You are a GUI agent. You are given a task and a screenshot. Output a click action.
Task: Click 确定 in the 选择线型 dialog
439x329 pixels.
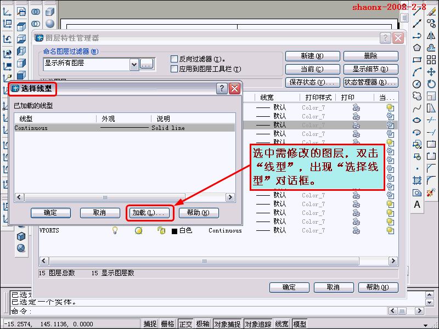(50, 213)
